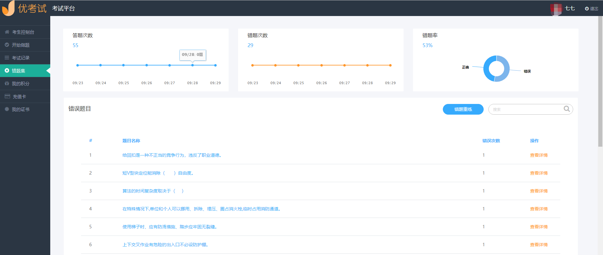
Task: Click the 开始做题 checkmark icon
Action: (7, 45)
